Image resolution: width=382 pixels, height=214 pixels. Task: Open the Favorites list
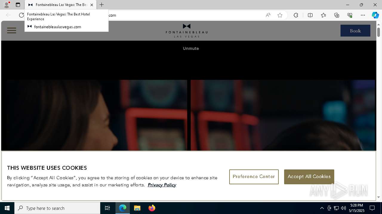(x=324, y=15)
